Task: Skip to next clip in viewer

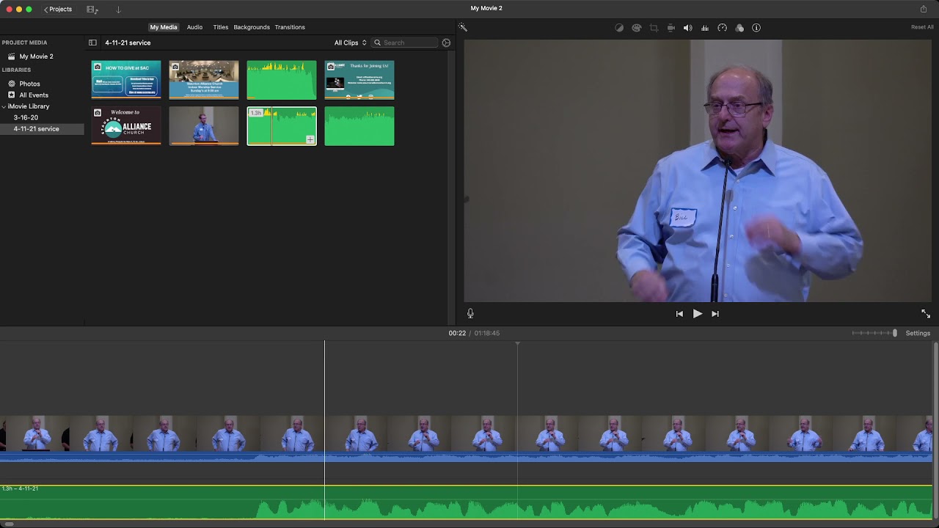Action: (715, 314)
